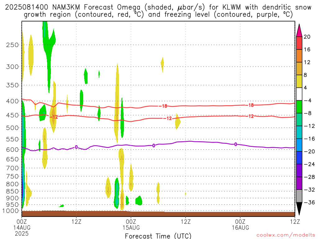Click the colorbar value label -32

[x=309, y=190]
